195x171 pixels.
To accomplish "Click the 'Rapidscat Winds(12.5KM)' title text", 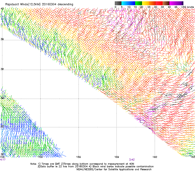I will click(23, 4).
